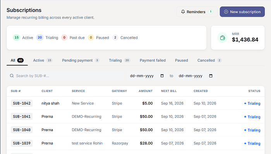Click next bill date Sep 16, 2026

172,103
